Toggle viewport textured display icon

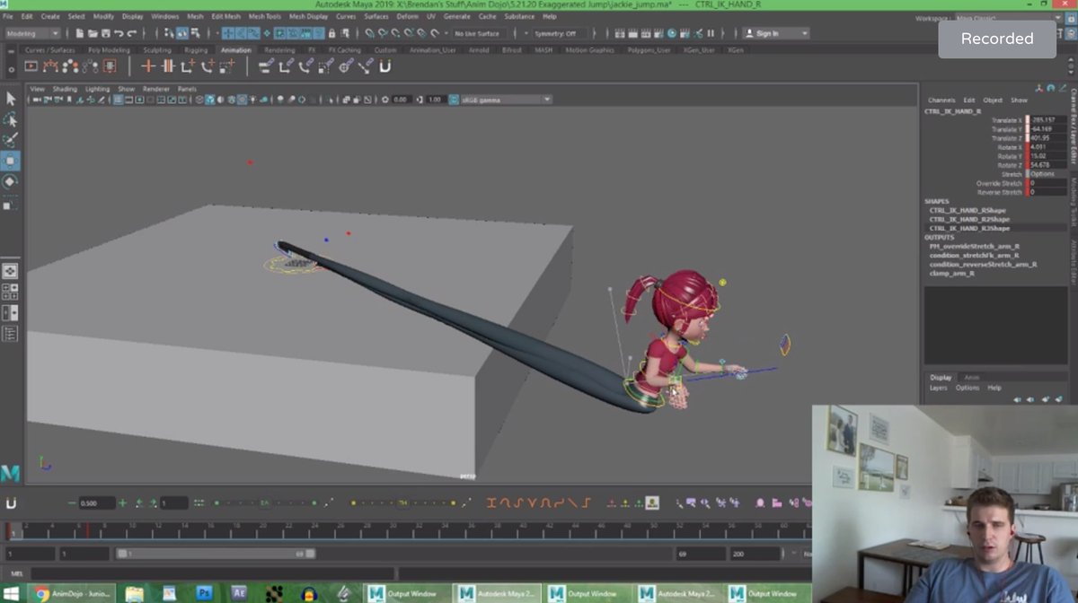click(x=243, y=100)
